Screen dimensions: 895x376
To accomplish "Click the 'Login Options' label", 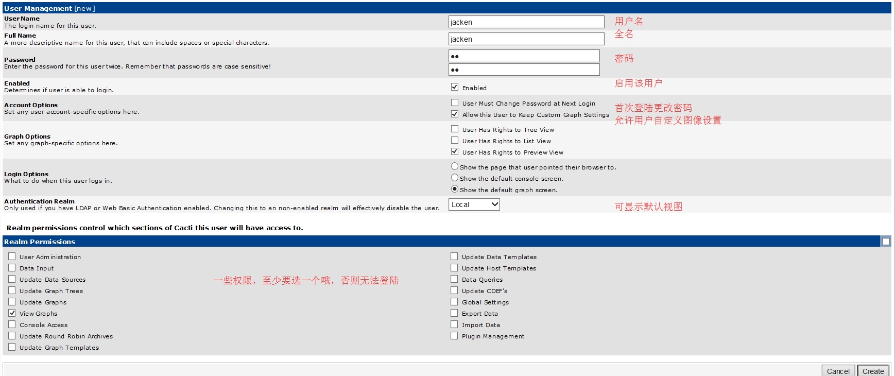I will click(x=26, y=174).
